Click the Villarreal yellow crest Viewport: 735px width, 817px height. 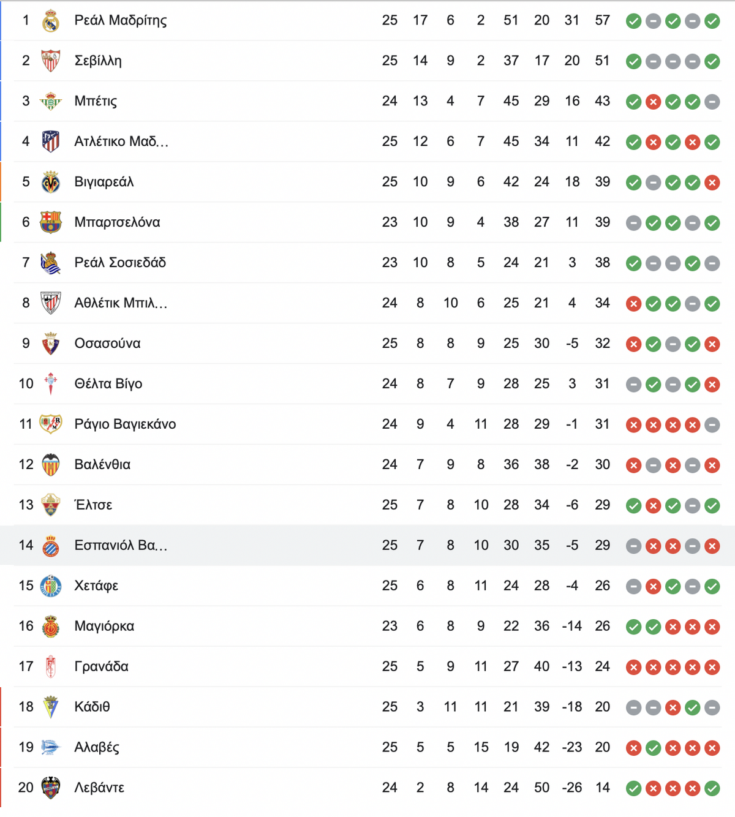point(51,182)
